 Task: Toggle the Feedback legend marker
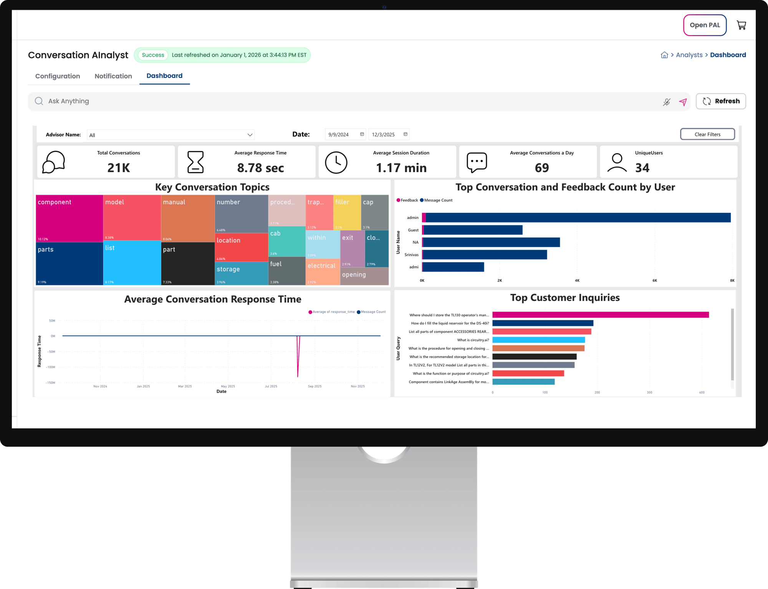coord(399,200)
